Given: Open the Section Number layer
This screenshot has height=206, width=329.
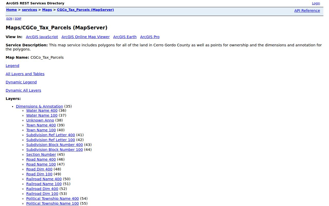Looking at the screenshot, I should pyautogui.click(x=41, y=154).
